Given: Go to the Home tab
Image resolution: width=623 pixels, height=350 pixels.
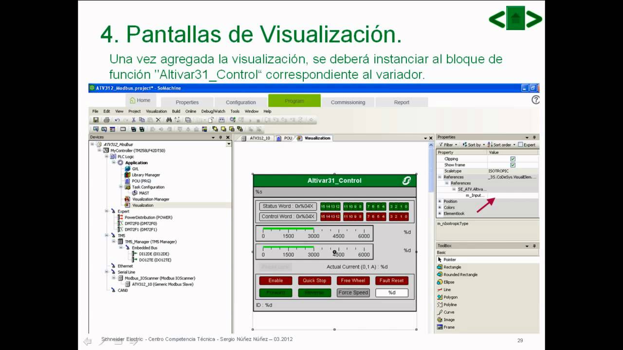Looking at the screenshot, I should point(140,100).
